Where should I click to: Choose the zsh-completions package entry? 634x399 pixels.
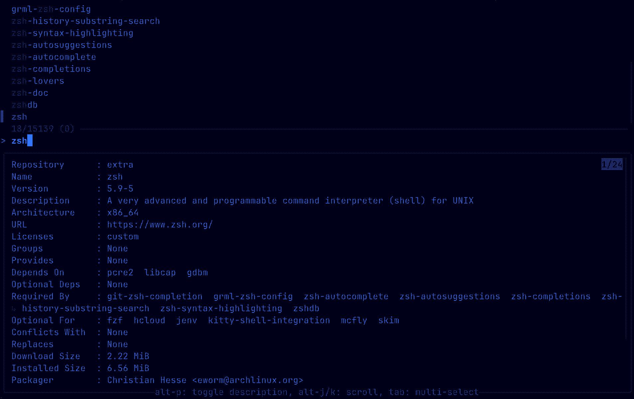point(51,69)
